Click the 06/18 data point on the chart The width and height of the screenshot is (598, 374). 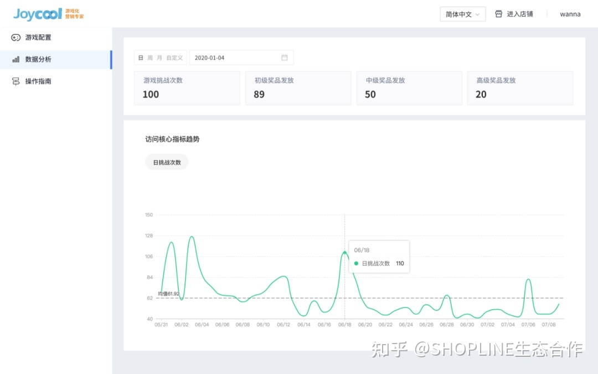344,252
